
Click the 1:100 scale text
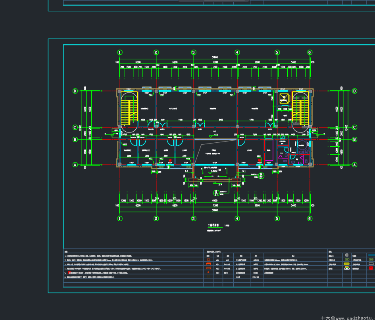pos(227,226)
